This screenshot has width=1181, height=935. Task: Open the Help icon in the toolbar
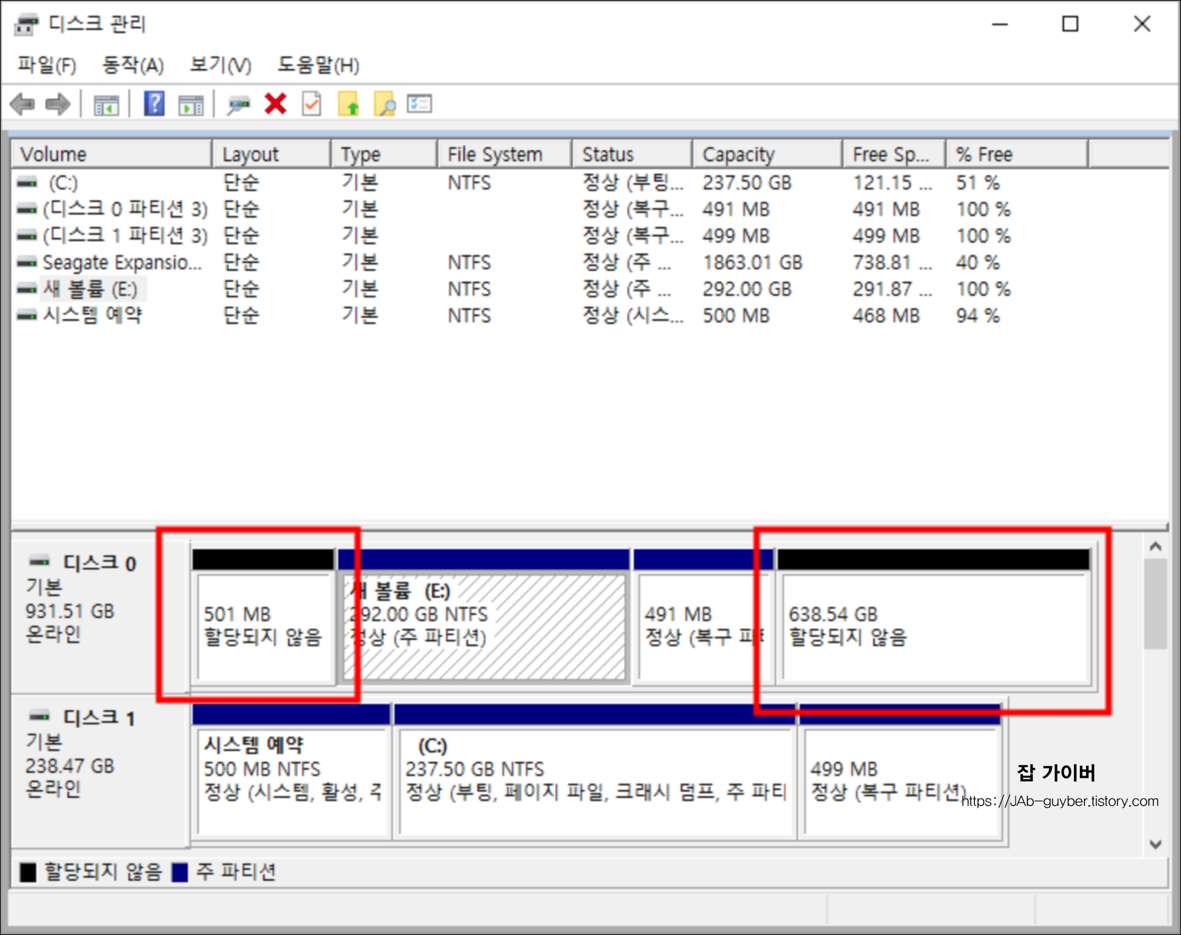[x=154, y=104]
